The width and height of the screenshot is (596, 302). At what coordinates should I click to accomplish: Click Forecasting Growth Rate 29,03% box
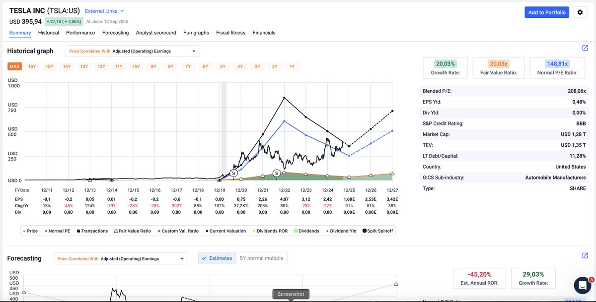[533, 278]
